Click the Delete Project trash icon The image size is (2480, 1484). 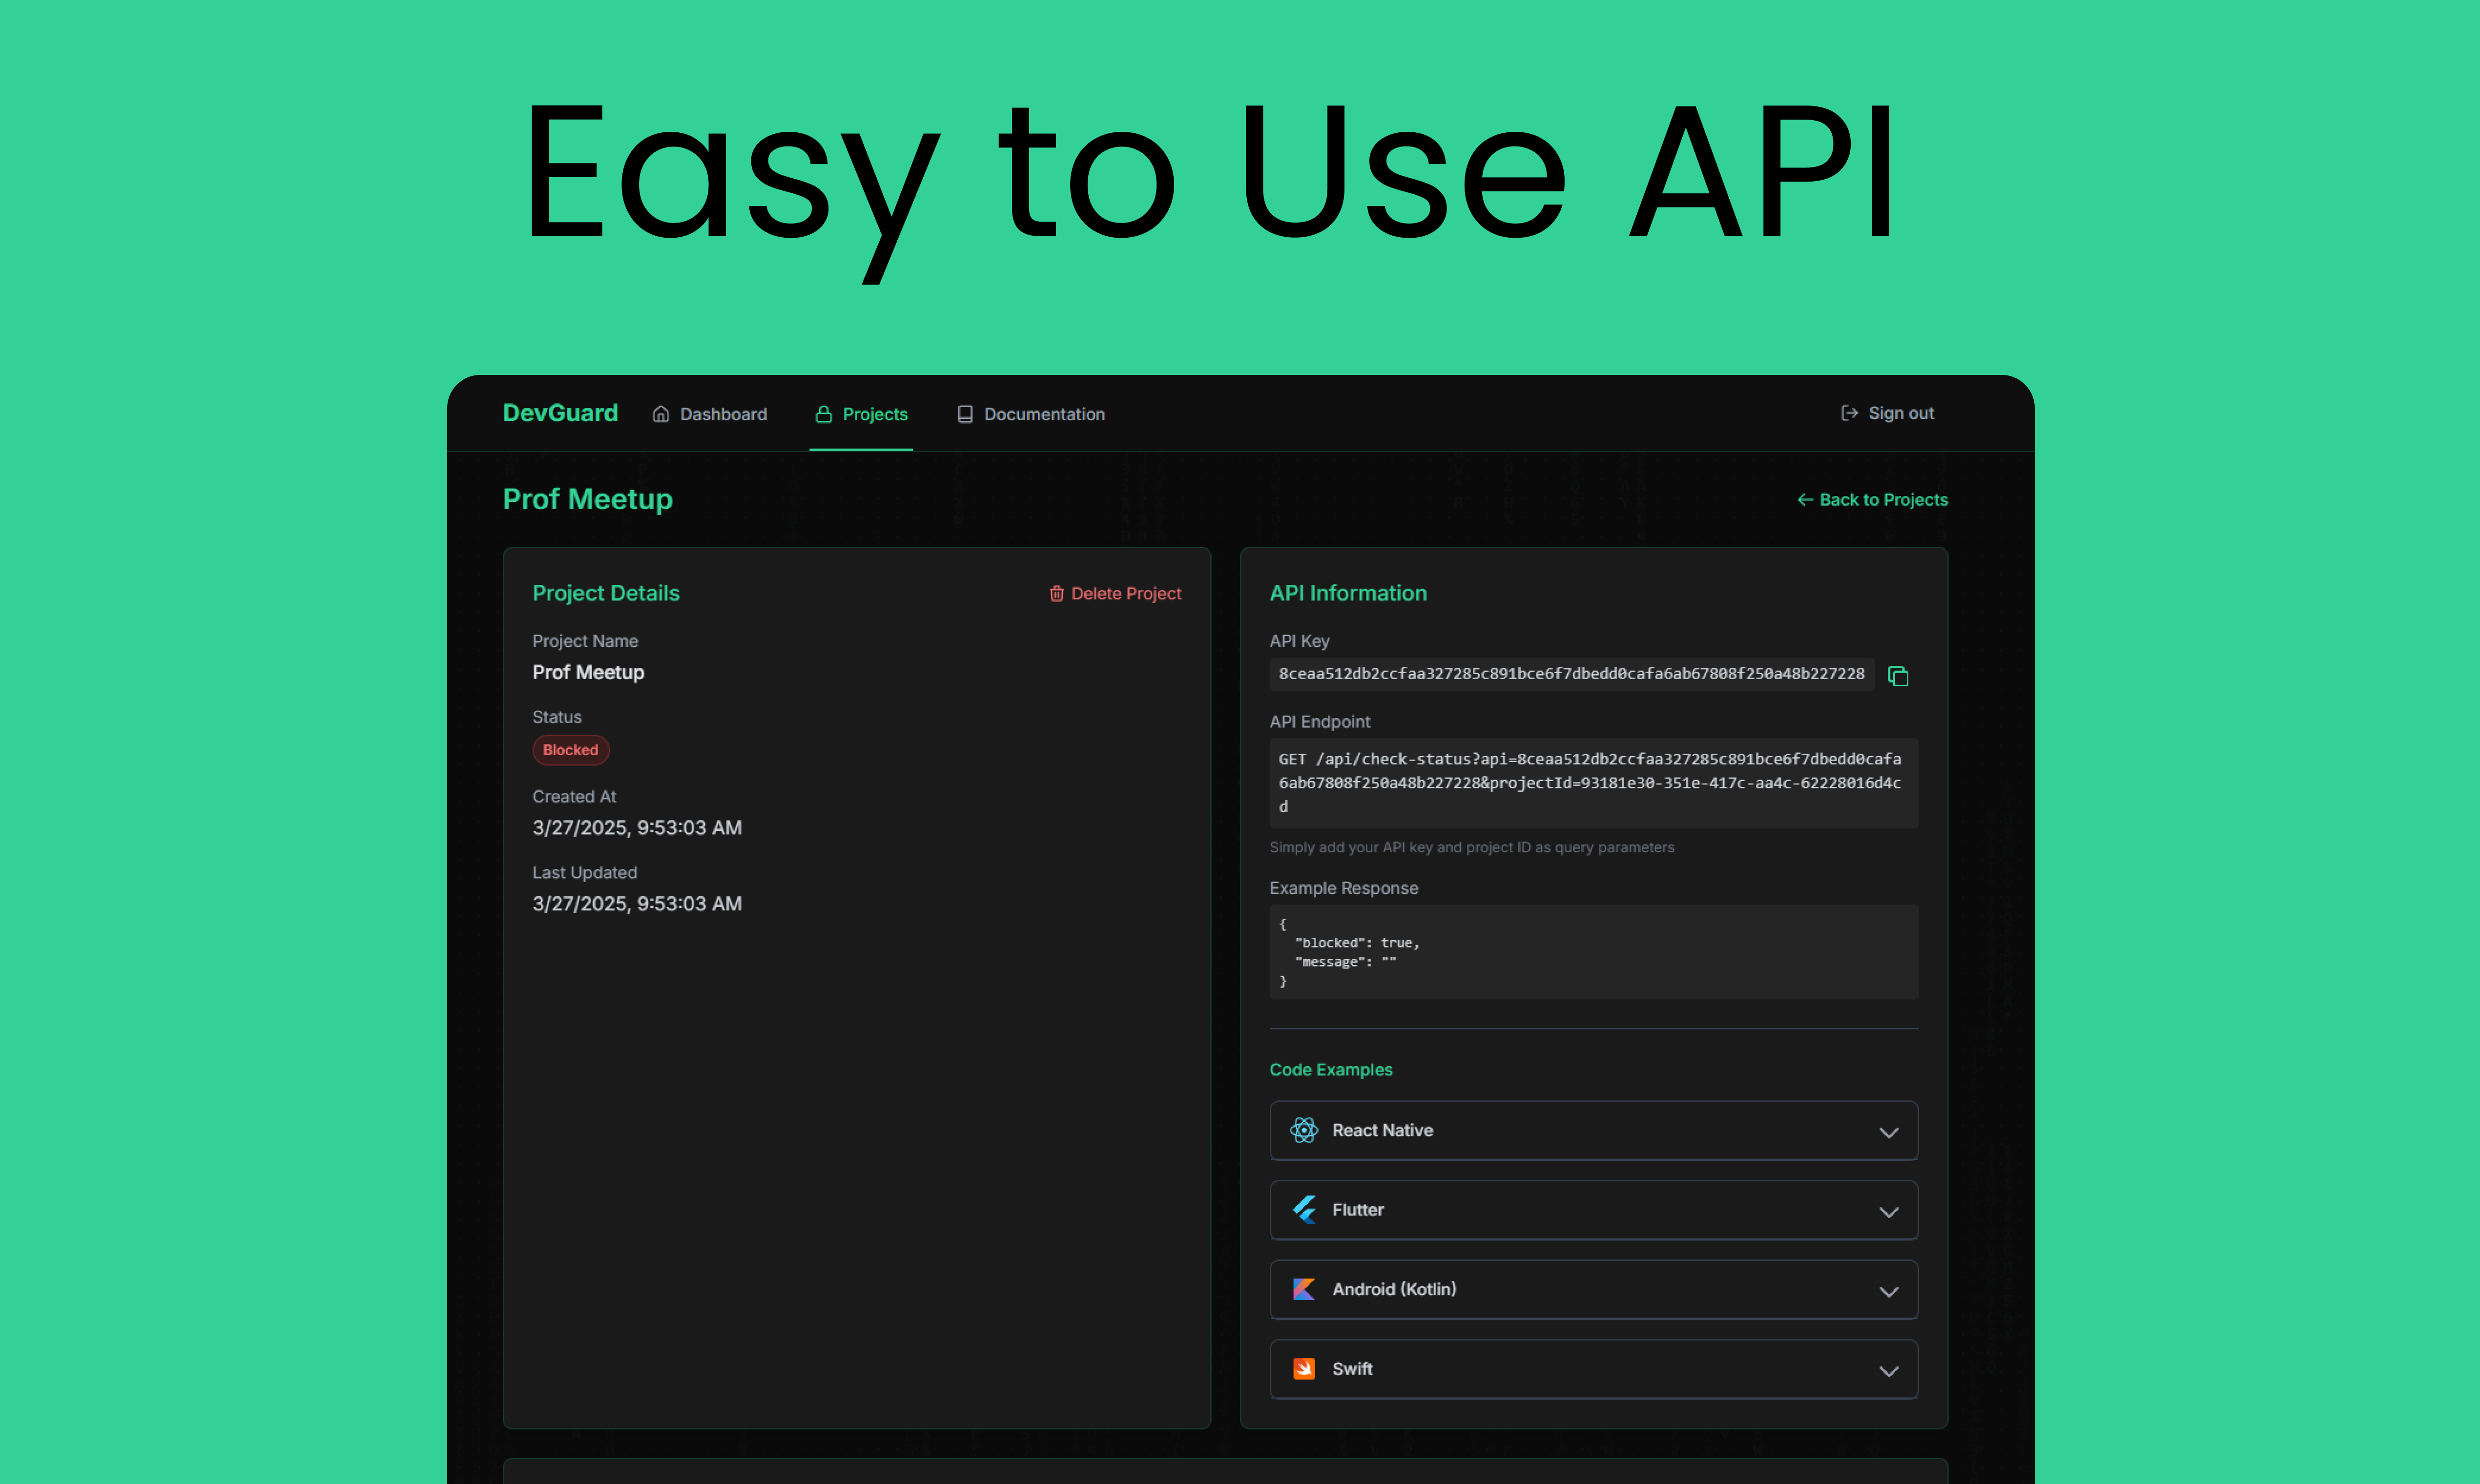point(1057,594)
